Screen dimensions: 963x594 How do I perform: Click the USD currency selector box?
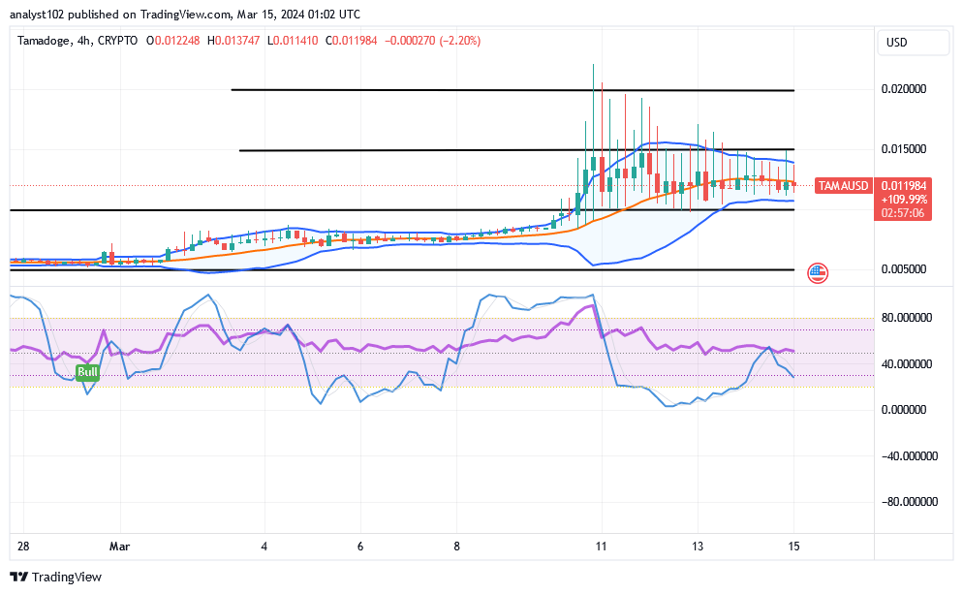point(914,43)
